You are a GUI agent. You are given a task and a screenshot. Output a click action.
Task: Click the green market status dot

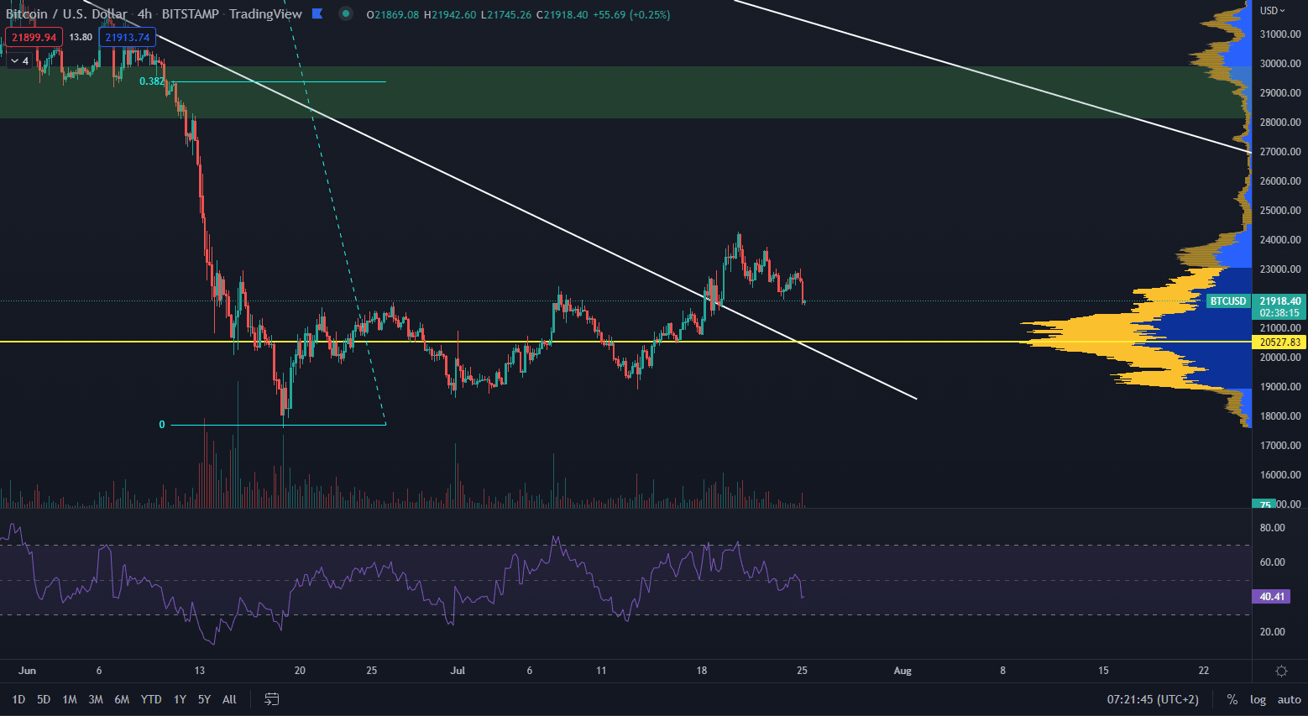345,13
